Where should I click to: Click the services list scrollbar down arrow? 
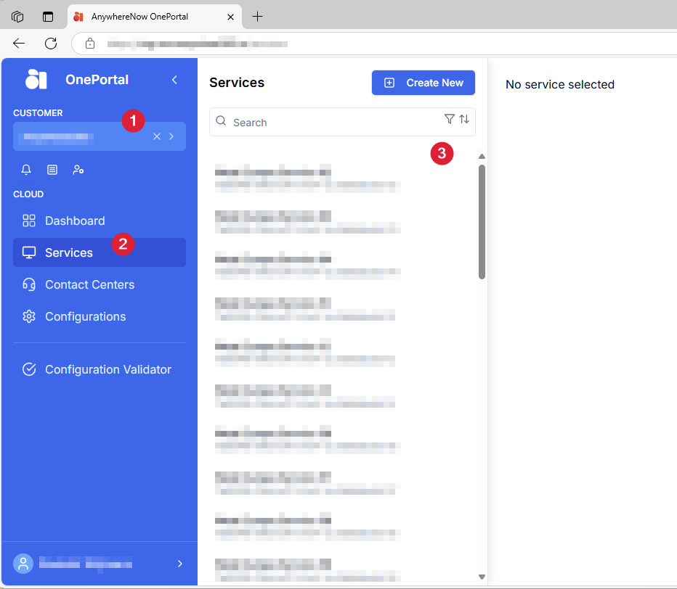coord(482,577)
